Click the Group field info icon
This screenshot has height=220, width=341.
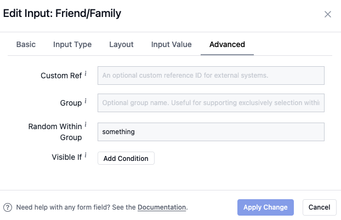coord(86,101)
